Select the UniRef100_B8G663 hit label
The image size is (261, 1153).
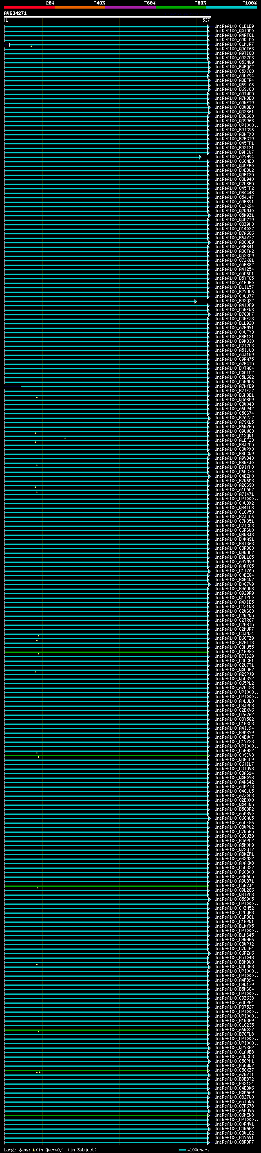tap(234, 117)
